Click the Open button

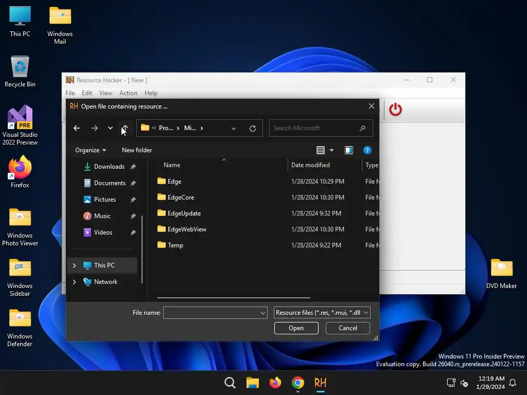[x=296, y=328]
